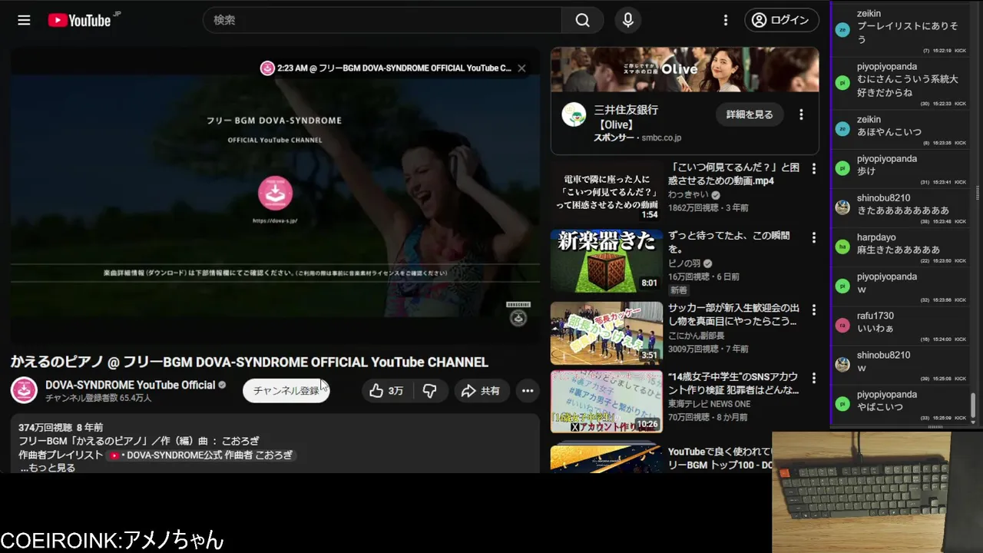
Task: Expand description with …もっと見る
Action: [x=48, y=467]
